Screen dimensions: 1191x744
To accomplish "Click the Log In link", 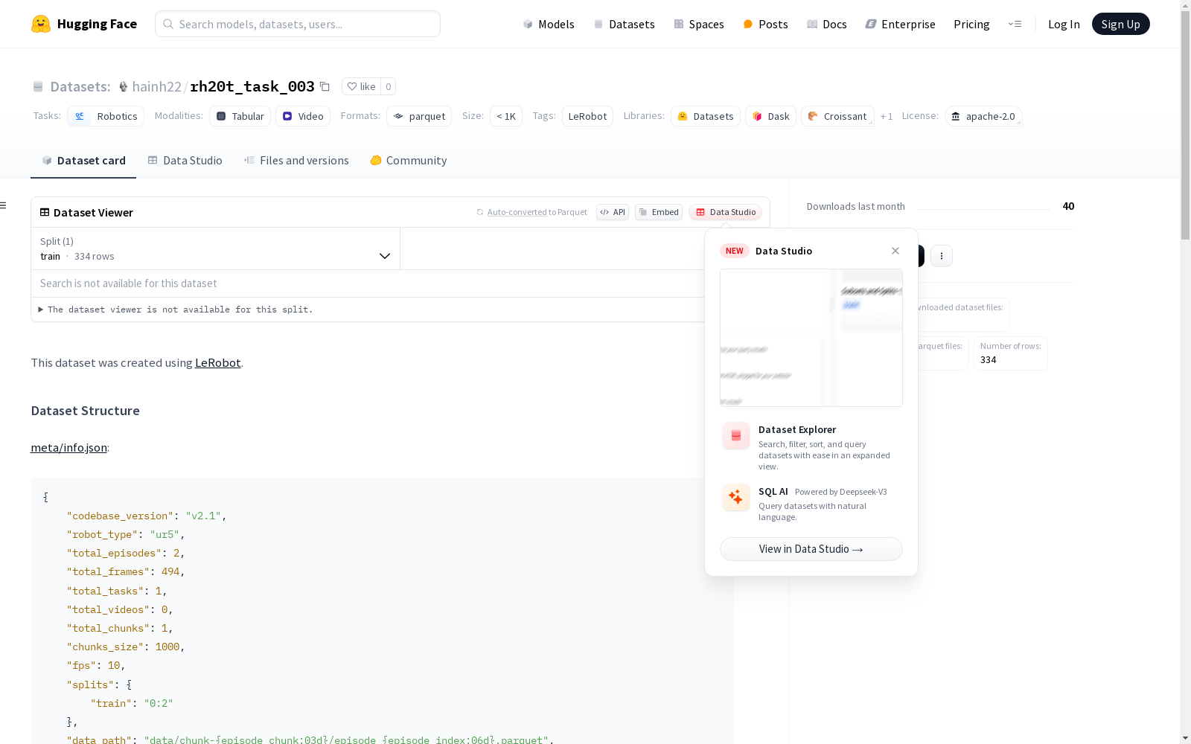I will [x=1064, y=24].
